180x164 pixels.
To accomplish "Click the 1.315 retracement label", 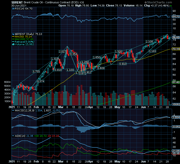I will [55, 59].
